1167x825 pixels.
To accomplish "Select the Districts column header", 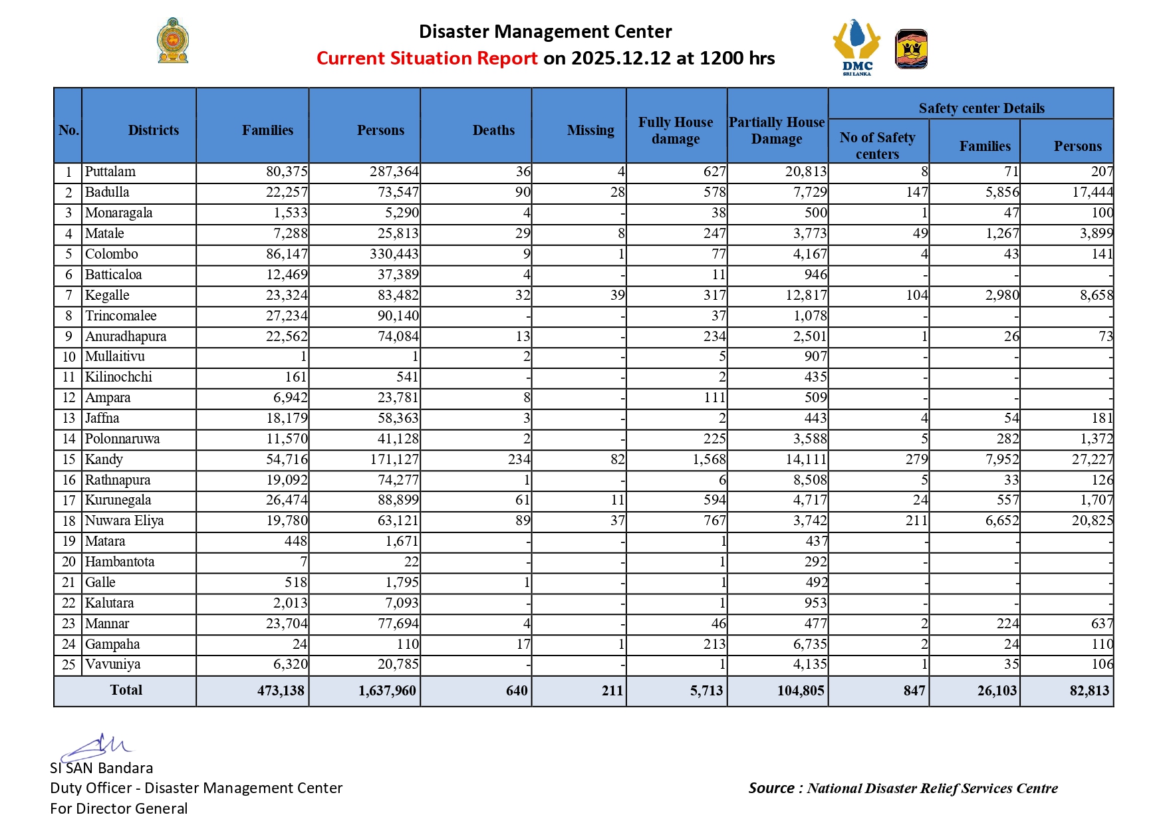I will (153, 130).
